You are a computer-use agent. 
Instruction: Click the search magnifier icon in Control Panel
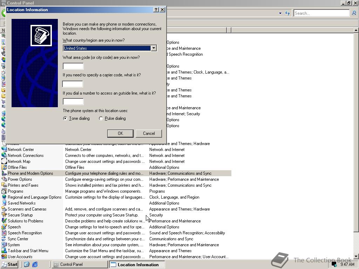pos(354,13)
